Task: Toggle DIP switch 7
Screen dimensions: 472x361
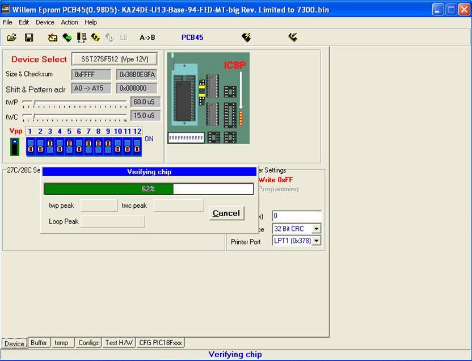Action: [88, 146]
